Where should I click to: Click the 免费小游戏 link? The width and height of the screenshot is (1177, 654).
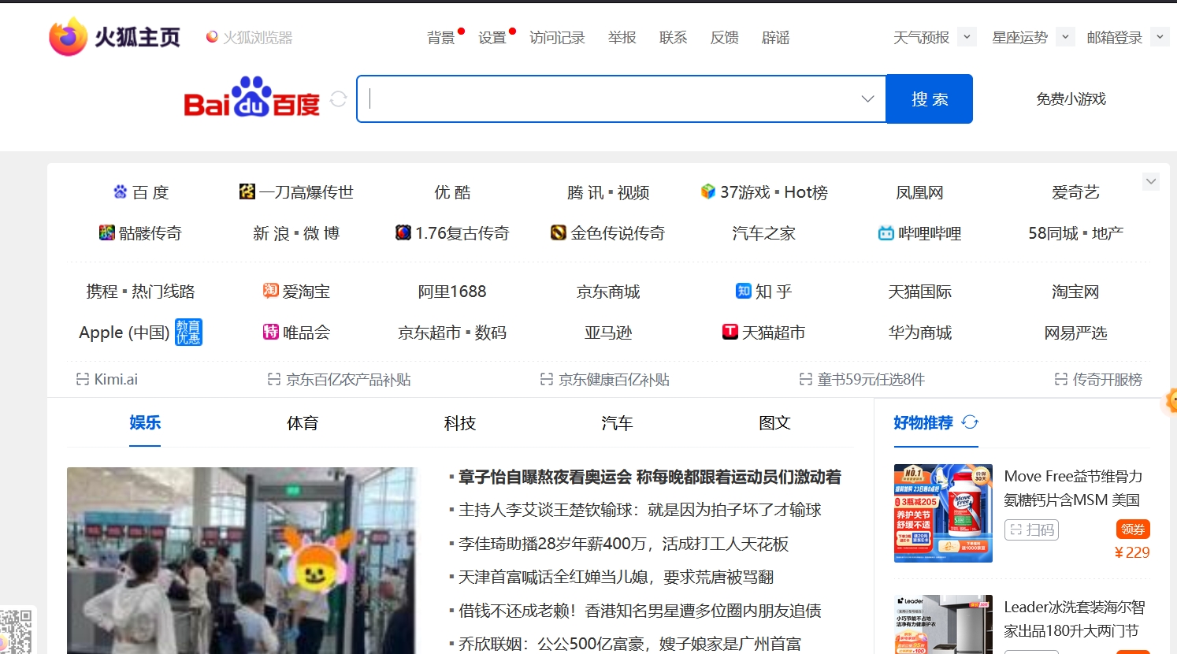coord(1071,98)
